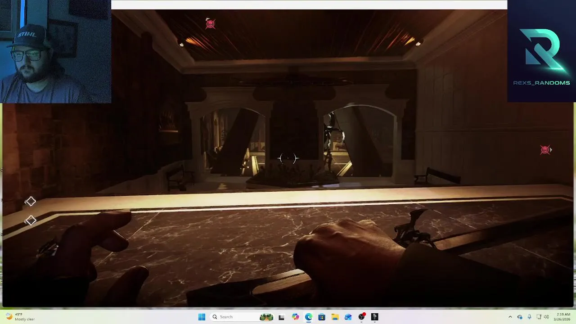Click the OneDrive cloud tray icon
This screenshot has height=324, width=576.
pos(520,317)
